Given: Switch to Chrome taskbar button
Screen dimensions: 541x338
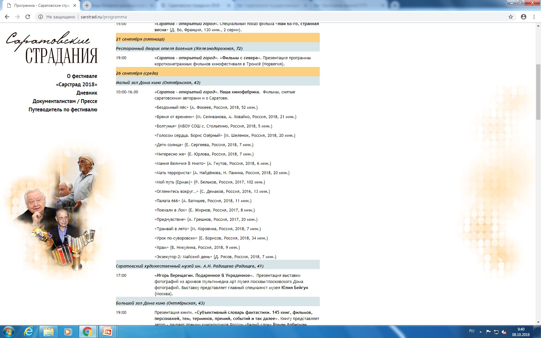Looking at the screenshot, I should (88, 332).
